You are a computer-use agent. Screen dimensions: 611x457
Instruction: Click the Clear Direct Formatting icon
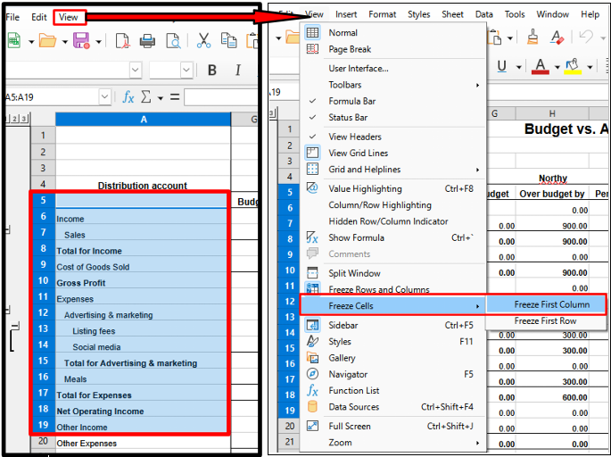coord(557,37)
